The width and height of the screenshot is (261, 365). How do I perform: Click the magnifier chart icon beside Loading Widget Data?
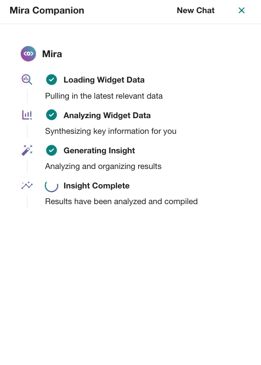(27, 80)
